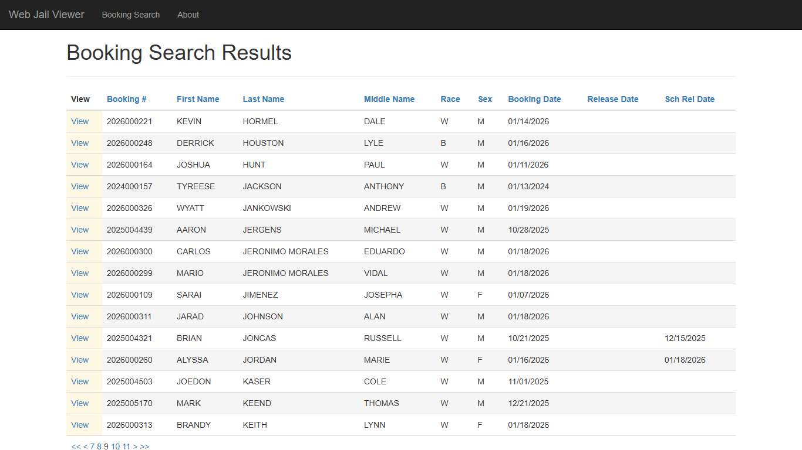Sort results by Booking Date
Screen dimensions: 802x450
[534, 99]
